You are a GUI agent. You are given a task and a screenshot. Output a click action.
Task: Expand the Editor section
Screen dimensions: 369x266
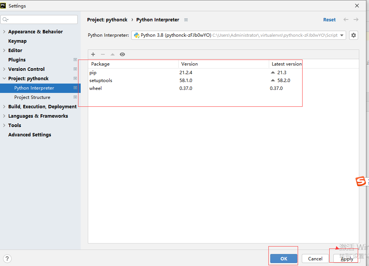(4, 50)
